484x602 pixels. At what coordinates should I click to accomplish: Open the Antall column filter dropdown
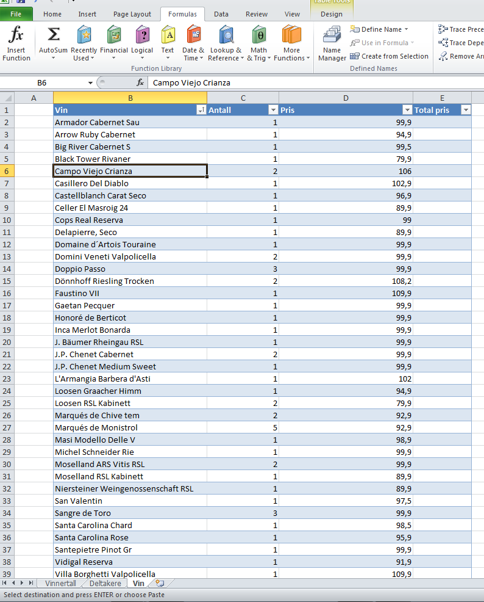pos(273,110)
